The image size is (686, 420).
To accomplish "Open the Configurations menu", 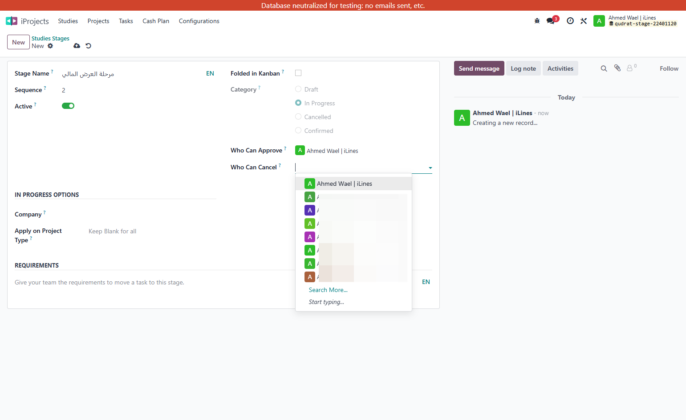I will [x=199, y=21].
